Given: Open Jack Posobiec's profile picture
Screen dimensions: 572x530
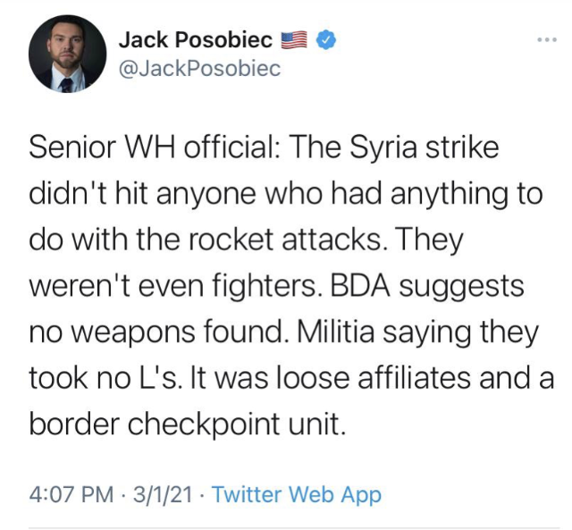Looking at the screenshot, I should point(68,54).
